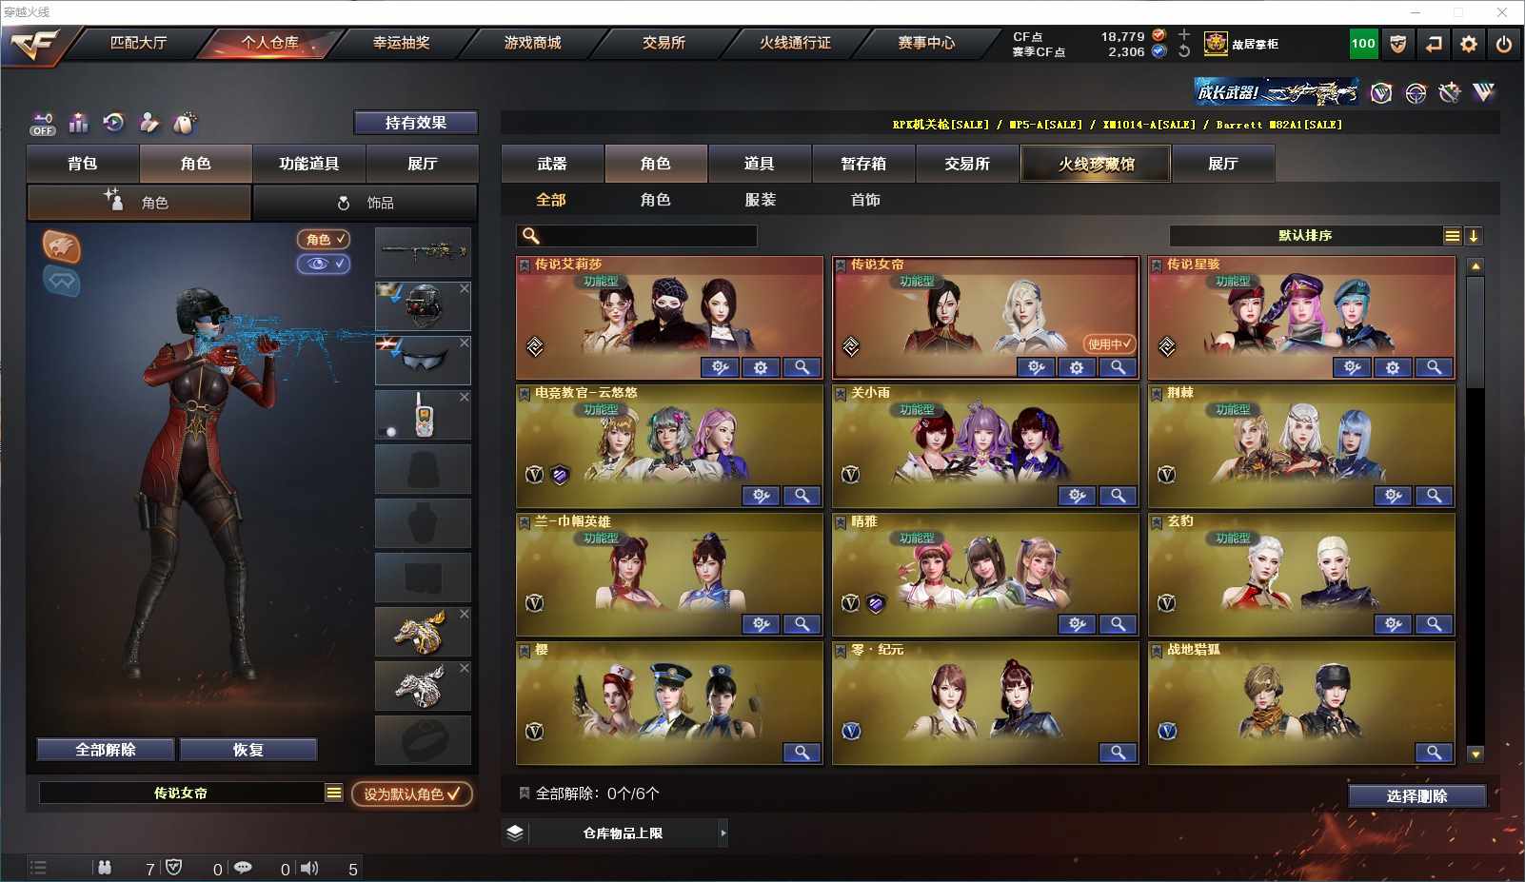Image resolution: width=1525 pixels, height=882 pixels.
Task: Open the 传说女帝 character list dropdown
Action: pyautogui.click(x=334, y=793)
